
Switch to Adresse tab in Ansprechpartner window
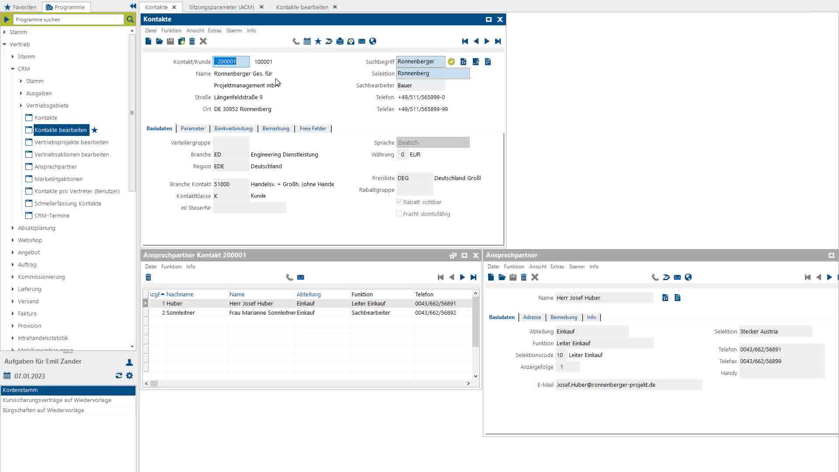[x=532, y=317]
